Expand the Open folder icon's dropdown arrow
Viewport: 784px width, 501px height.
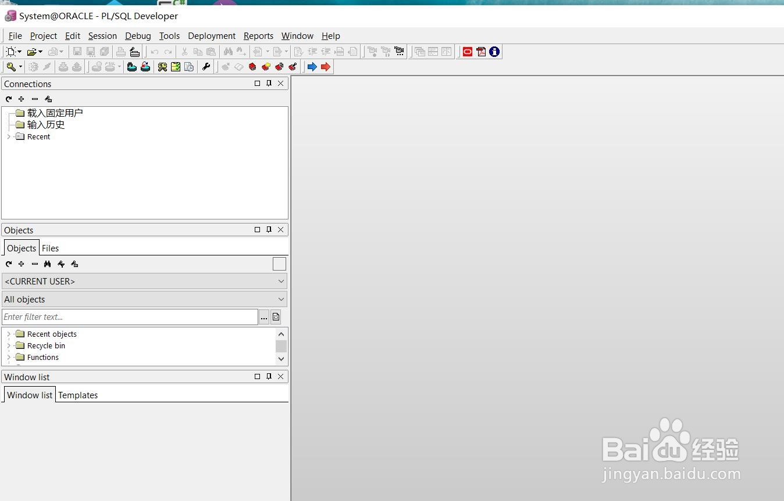click(41, 52)
